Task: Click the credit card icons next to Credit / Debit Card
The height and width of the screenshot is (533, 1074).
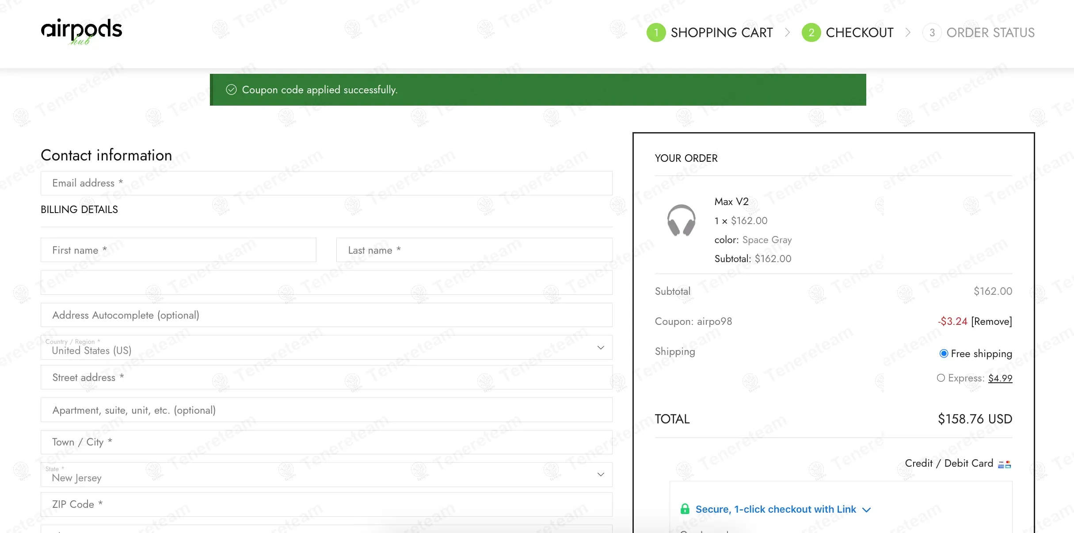Action: 1005,464
